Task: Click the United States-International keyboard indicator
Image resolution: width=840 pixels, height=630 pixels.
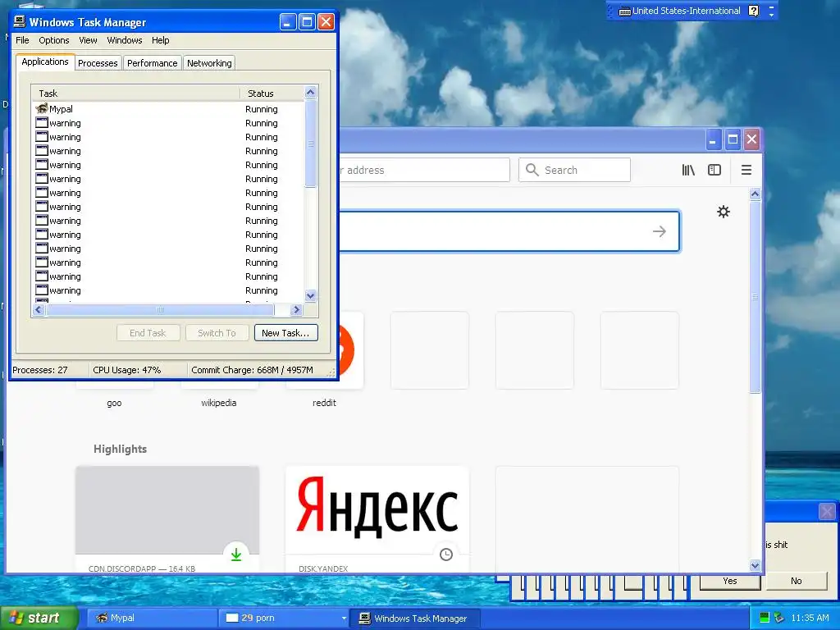Action: [x=679, y=11]
